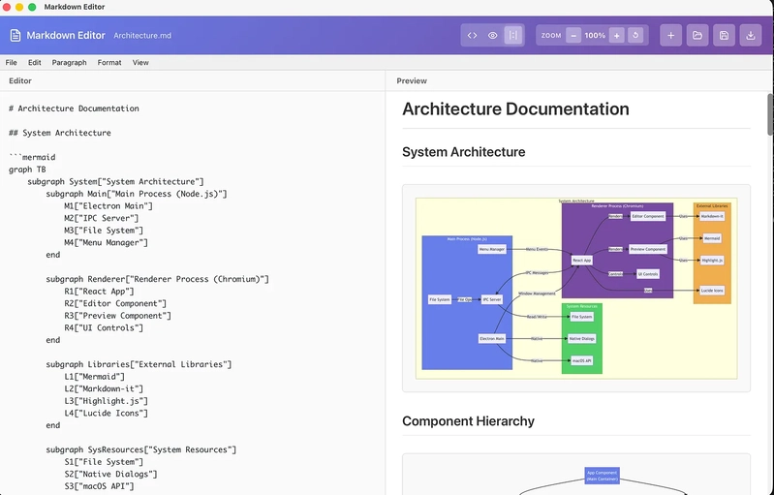Click the 100% zoom value

[x=595, y=36]
